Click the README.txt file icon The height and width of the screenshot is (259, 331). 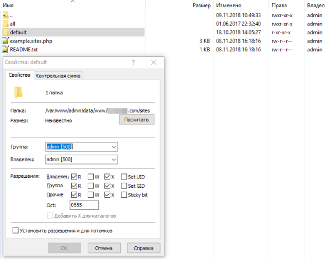pyautogui.click(x=6, y=49)
